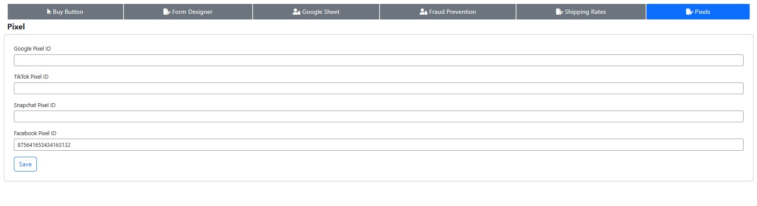Click the Pixel section heading
757x206 pixels.
[16, 27]
